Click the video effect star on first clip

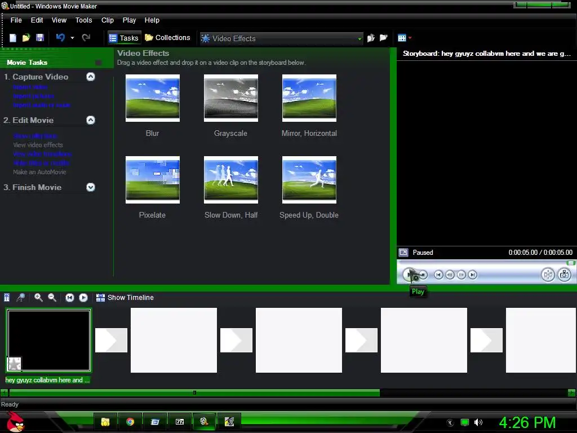pyautogui.click(x=14, y=364)
